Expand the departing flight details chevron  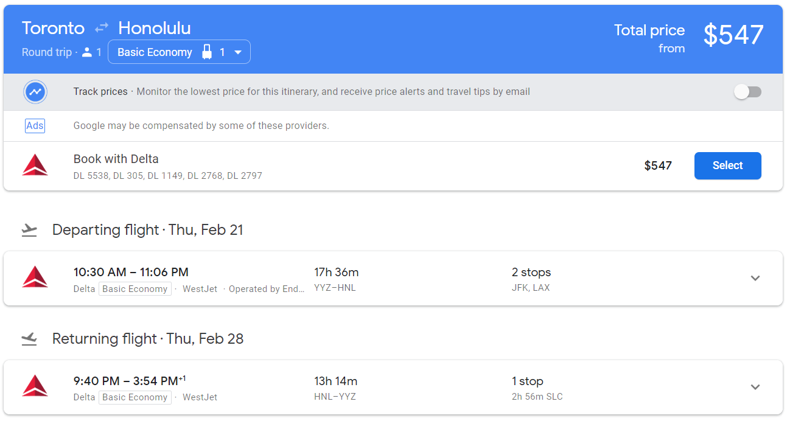pyautogui.click(x=755, y=278)
